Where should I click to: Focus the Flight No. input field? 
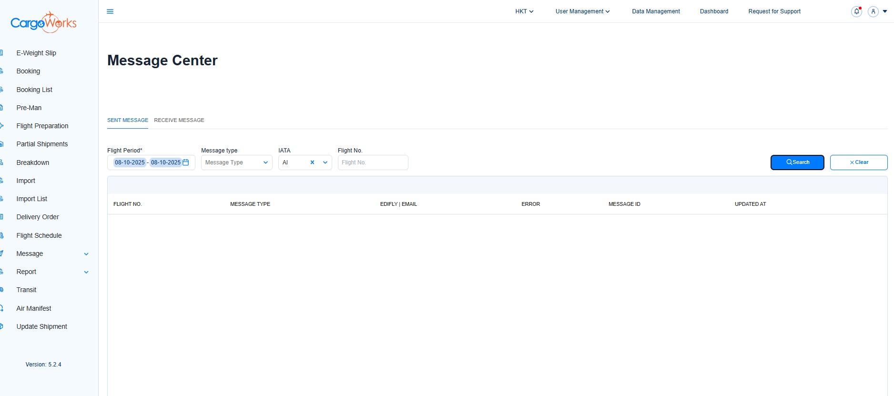point(373,162)
